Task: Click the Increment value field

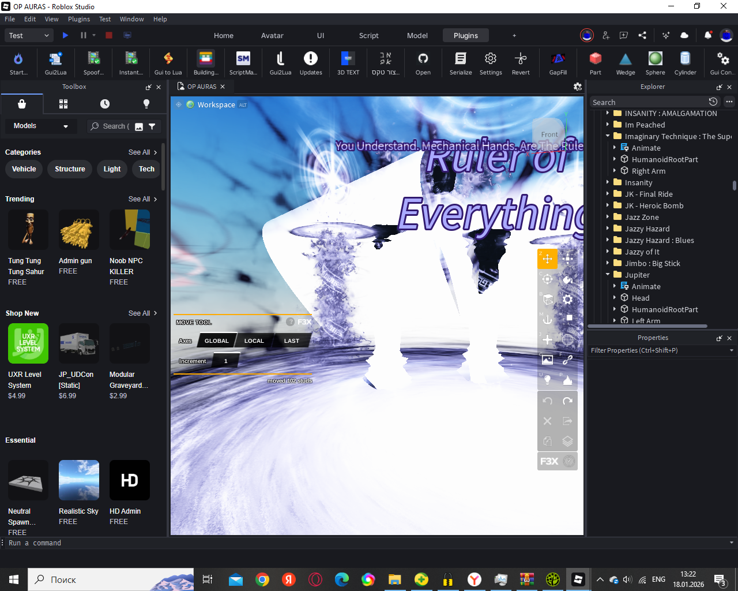Action: click(x=225, y=361)
